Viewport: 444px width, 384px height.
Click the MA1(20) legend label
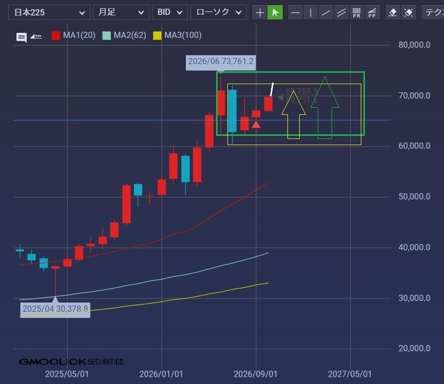pyautogui.click(x=79, y=35)
